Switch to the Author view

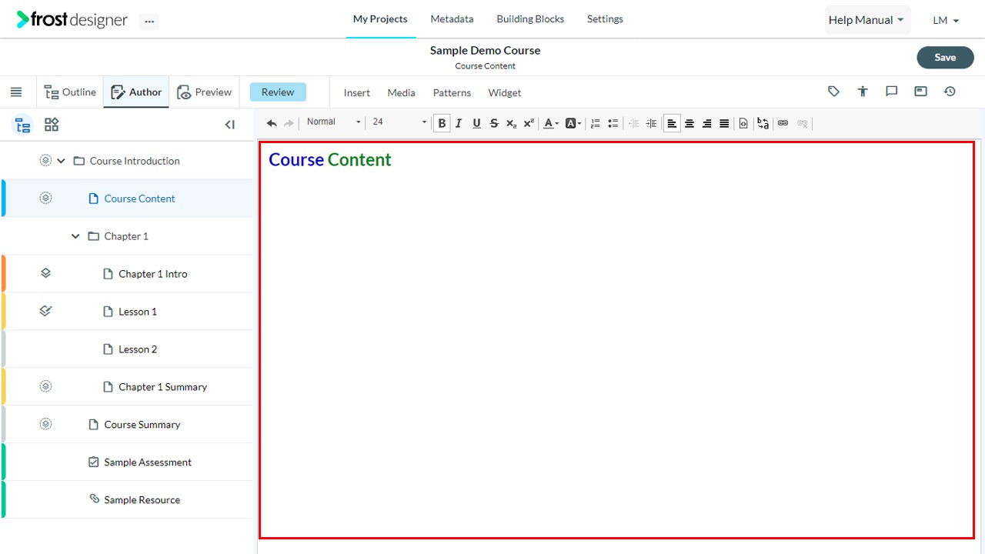tap(136, 92)
